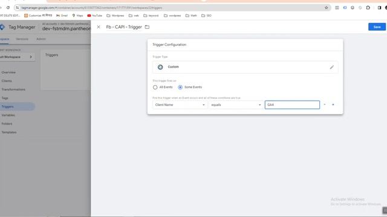Viewport: 387px width, 217px height.
Task: Rename the Fb - CAPI - Trigger title
Action: (124, 27)
